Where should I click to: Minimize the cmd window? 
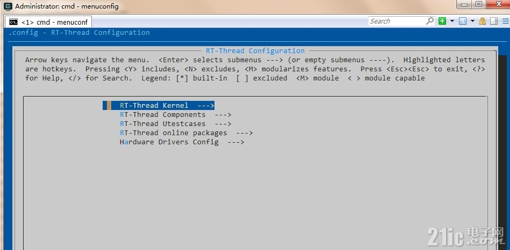(x=464, y=4)
